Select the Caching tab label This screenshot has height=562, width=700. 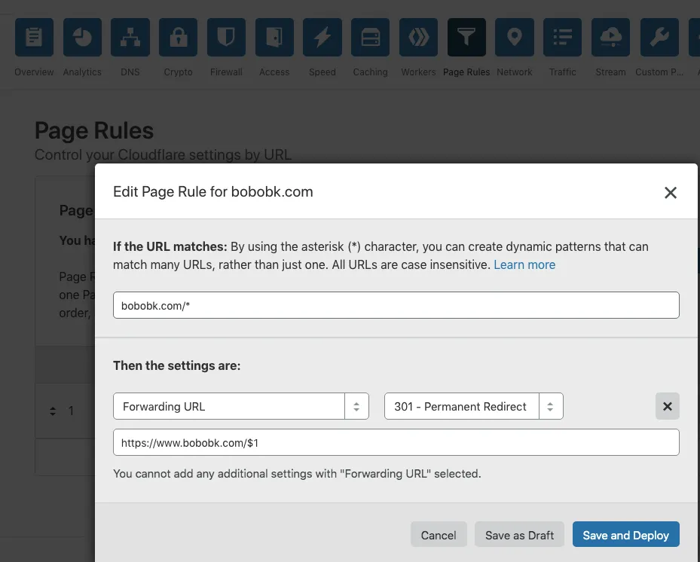coord(370,72)
